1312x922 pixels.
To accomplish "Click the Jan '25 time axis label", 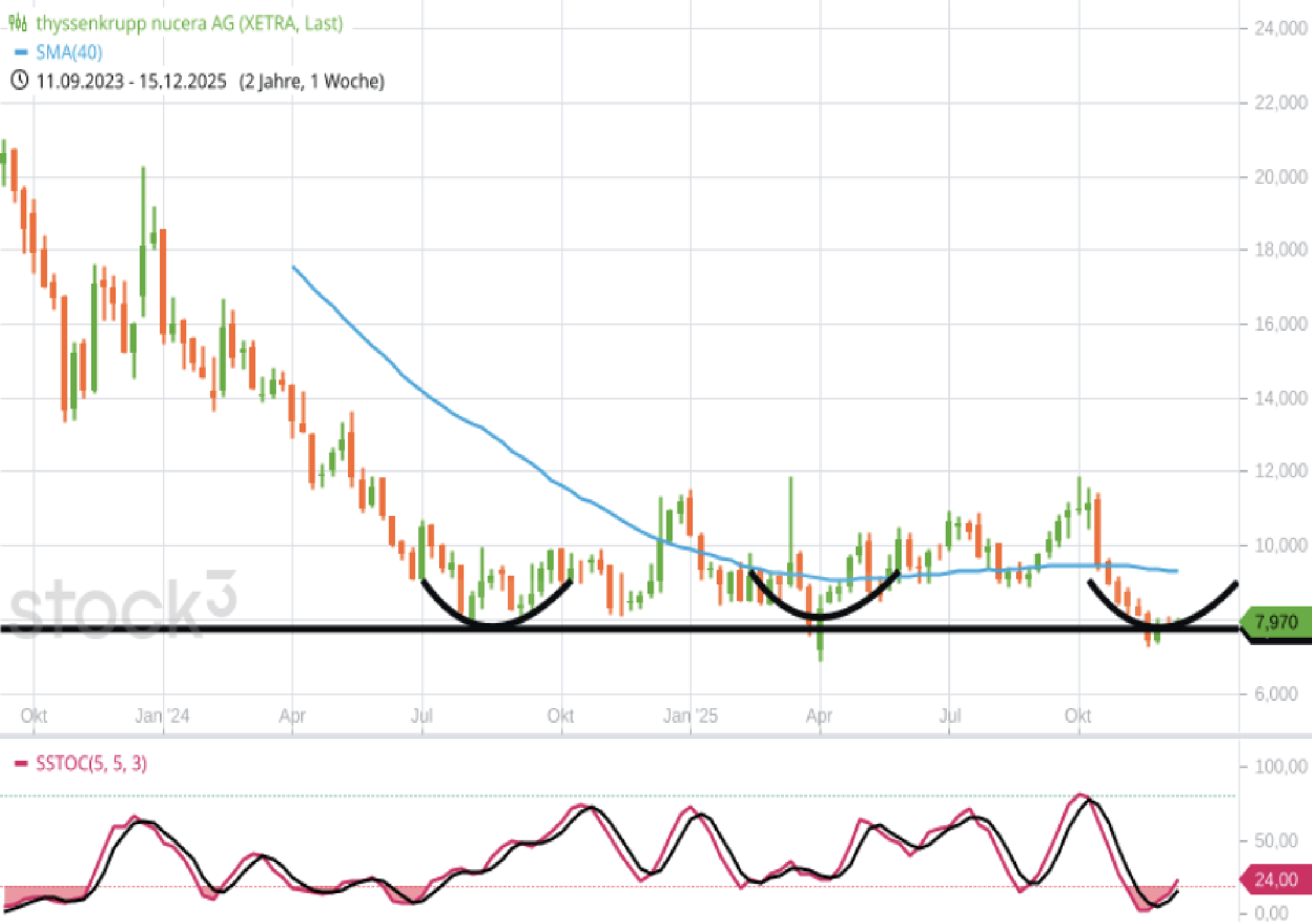I will pyautogui.click(x=690, y=716).
